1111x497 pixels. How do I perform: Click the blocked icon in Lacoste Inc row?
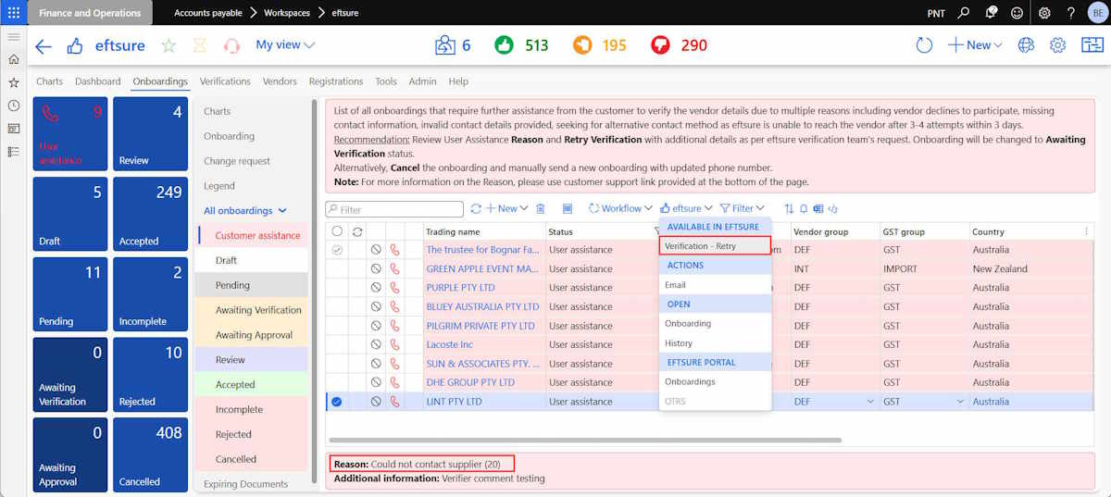pos(376,344)
